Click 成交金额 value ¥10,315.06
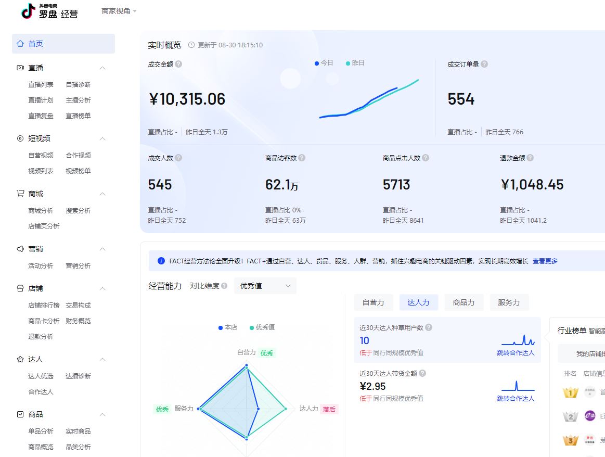Screen dimensions: 605x457 coord(187,99)
